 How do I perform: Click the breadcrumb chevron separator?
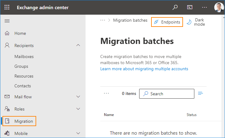109,20
